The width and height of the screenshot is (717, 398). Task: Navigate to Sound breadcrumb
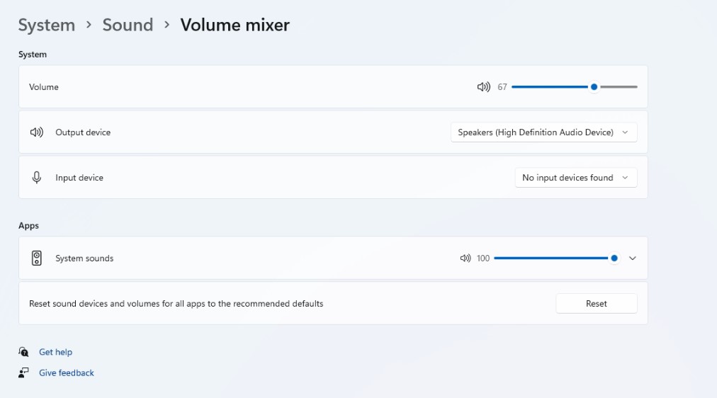pyautogui.click(x=128, y=25)
